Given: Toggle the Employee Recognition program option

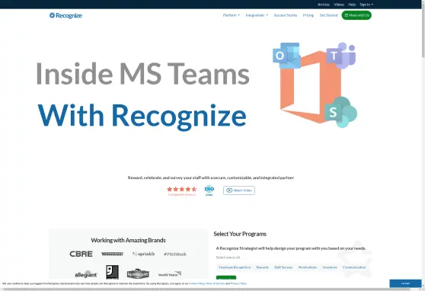Looking at the screenshot, I should click(x=235, y=267).
